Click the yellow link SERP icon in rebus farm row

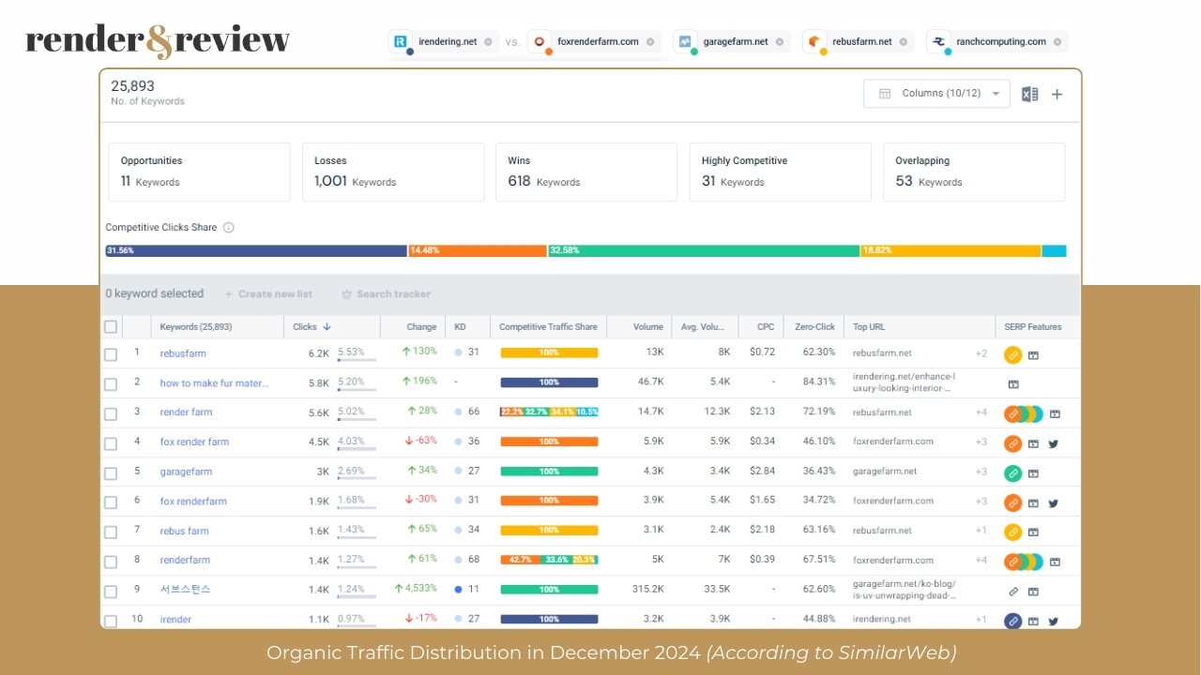[1012, 532]
